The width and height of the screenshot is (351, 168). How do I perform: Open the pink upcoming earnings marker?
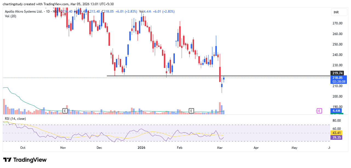point(319,111)
